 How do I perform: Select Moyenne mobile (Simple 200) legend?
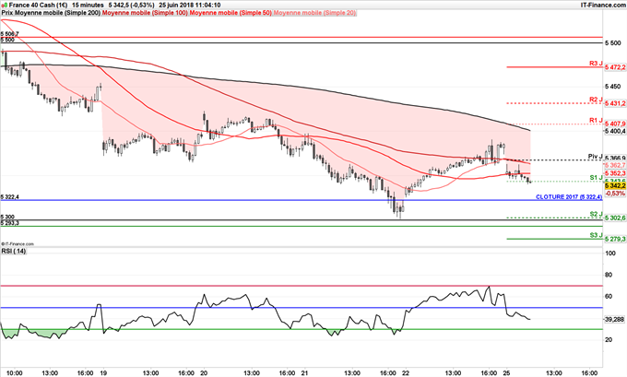point(56,13)
